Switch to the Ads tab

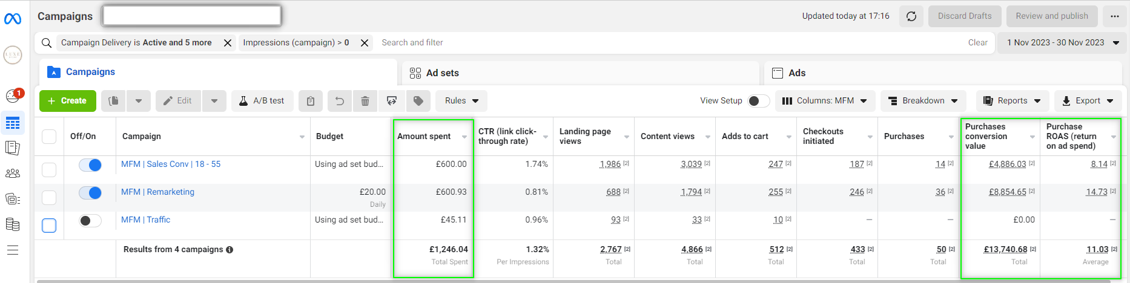click(x=796, y=73)
